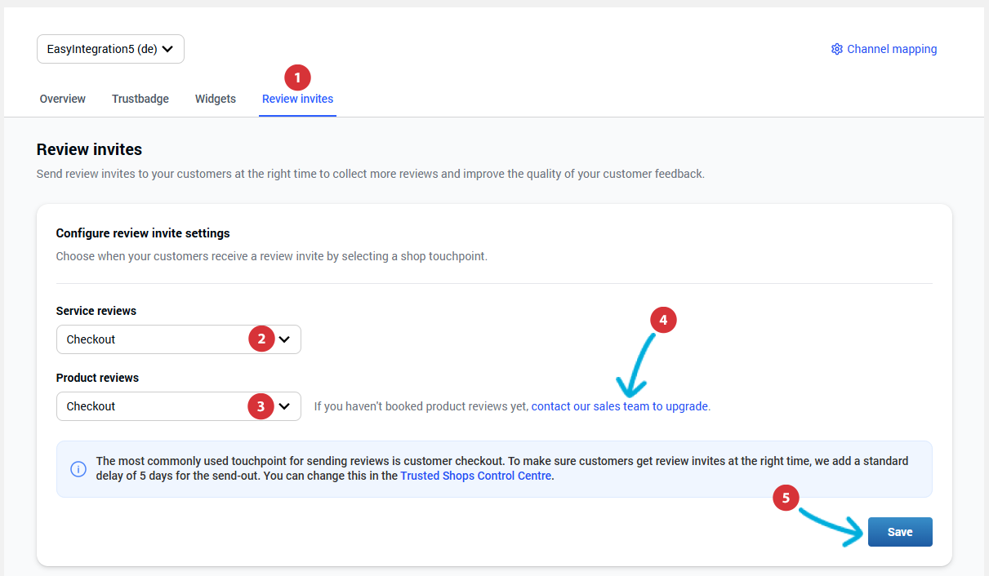Click the numbered callout badge above Save

[785, 498]
